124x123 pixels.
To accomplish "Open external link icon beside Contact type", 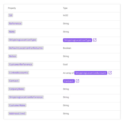I will click(77, 81).
